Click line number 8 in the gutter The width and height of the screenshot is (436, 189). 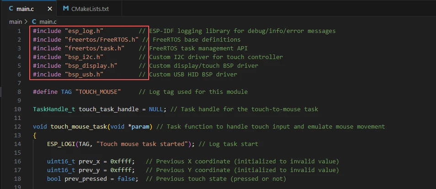tap(19, 92)
